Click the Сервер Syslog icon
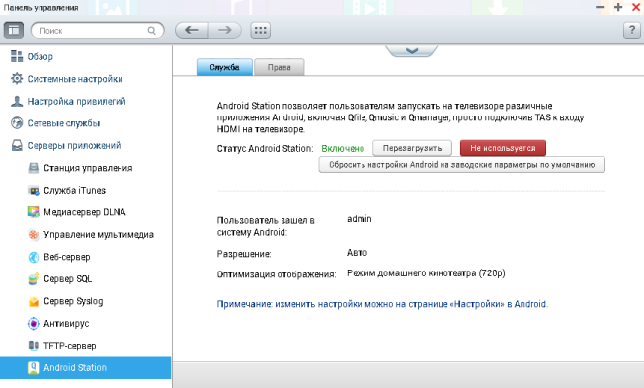Viewport: 644px width, 388px height. coord(34,301)
